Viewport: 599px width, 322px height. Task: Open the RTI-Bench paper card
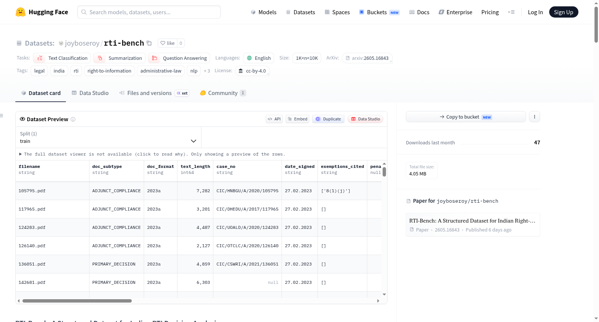point(473,225)
